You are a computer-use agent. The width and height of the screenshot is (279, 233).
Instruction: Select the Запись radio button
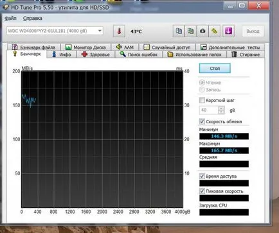click(202, 89)
